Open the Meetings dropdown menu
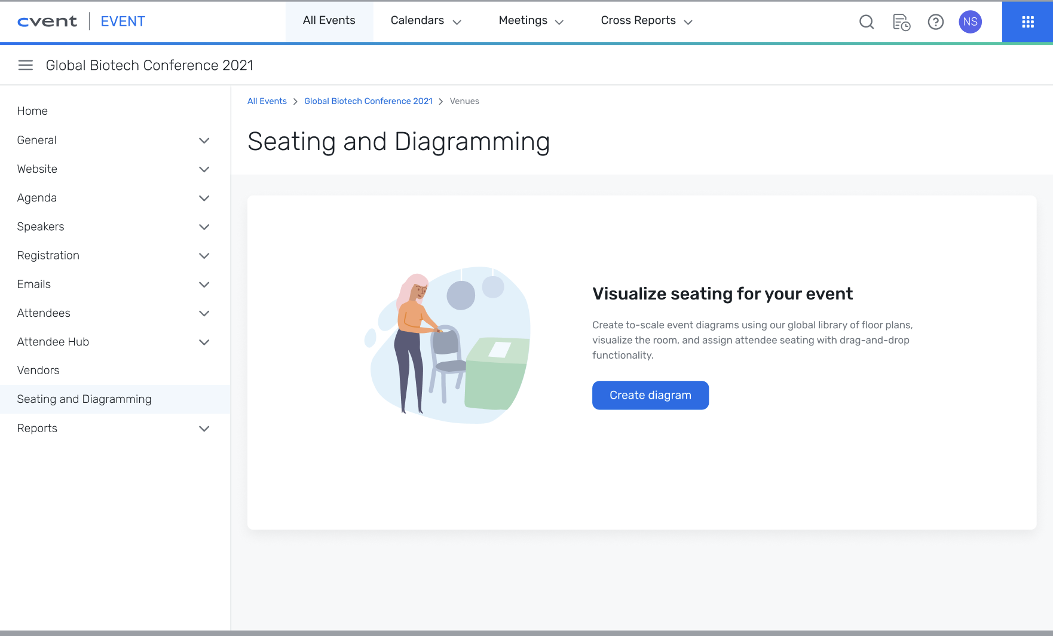This screenshot has width=1053, height=636. (531, 21)
